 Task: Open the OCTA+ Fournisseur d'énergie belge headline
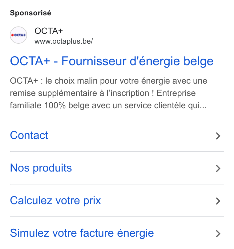112,61
